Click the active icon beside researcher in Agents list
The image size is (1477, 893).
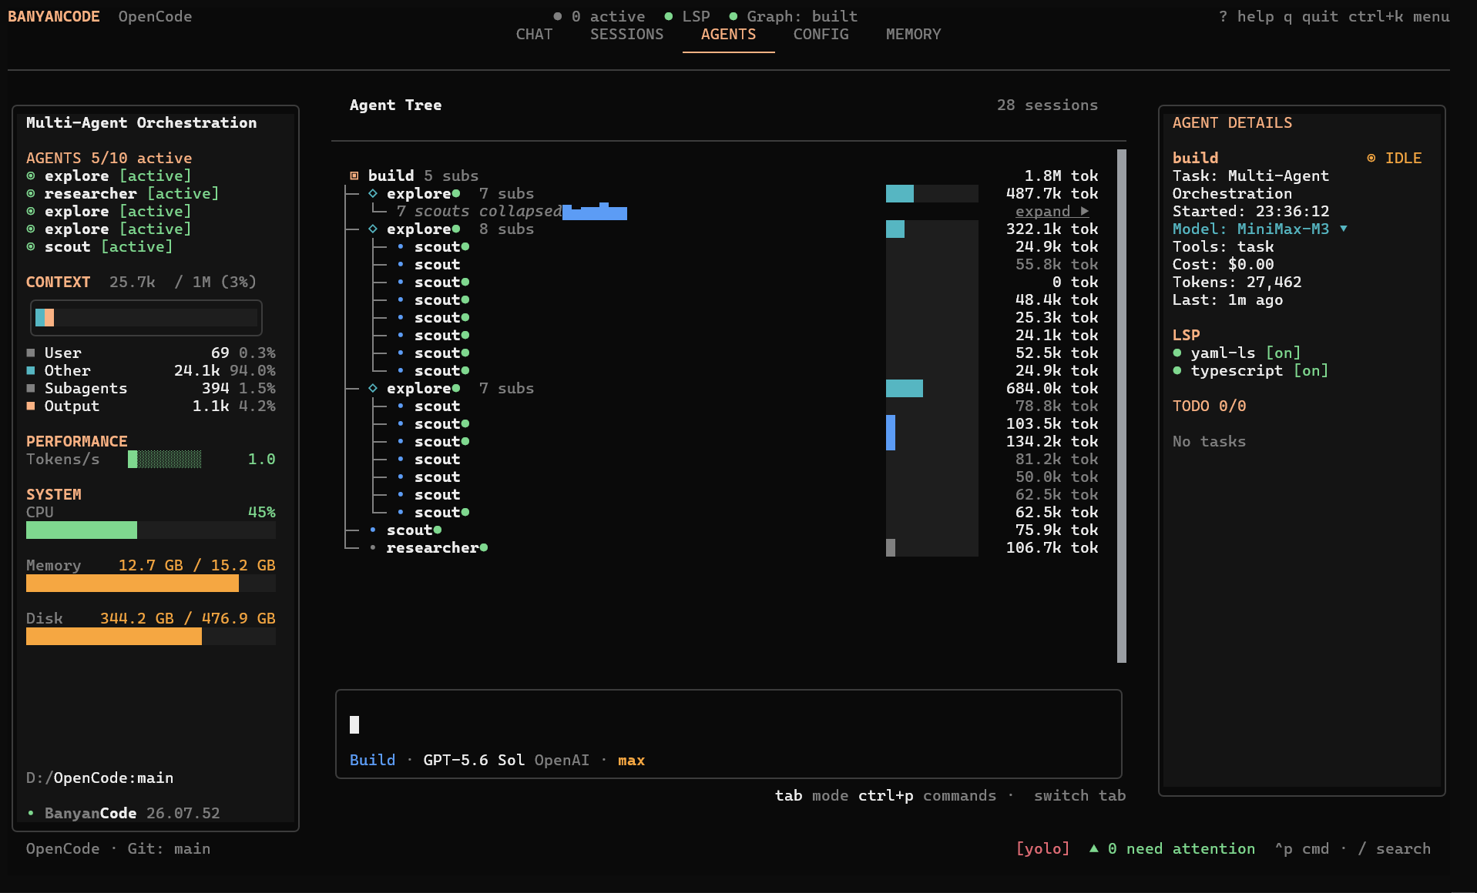(31, 193)
